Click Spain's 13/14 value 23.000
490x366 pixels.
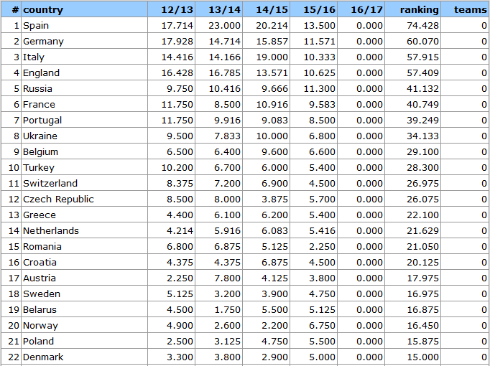pos(224,25)
